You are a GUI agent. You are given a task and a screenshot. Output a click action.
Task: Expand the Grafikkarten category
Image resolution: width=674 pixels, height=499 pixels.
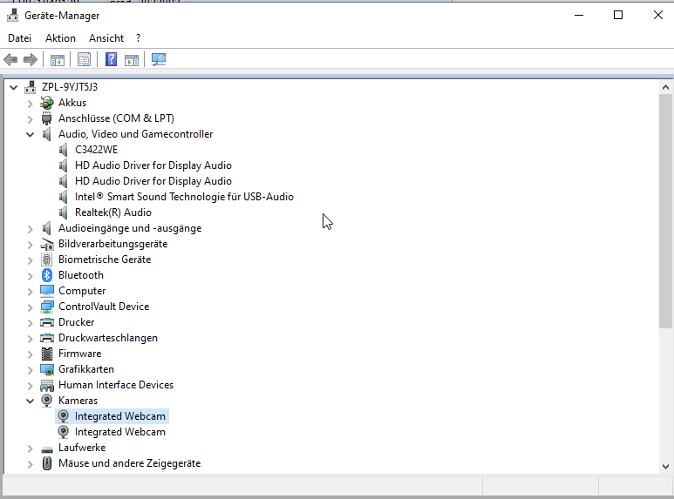pos(31,369)
